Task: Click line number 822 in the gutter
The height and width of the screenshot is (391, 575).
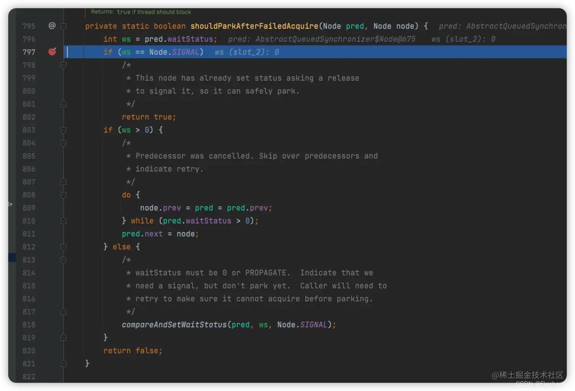Action: (x=29, y=377)
